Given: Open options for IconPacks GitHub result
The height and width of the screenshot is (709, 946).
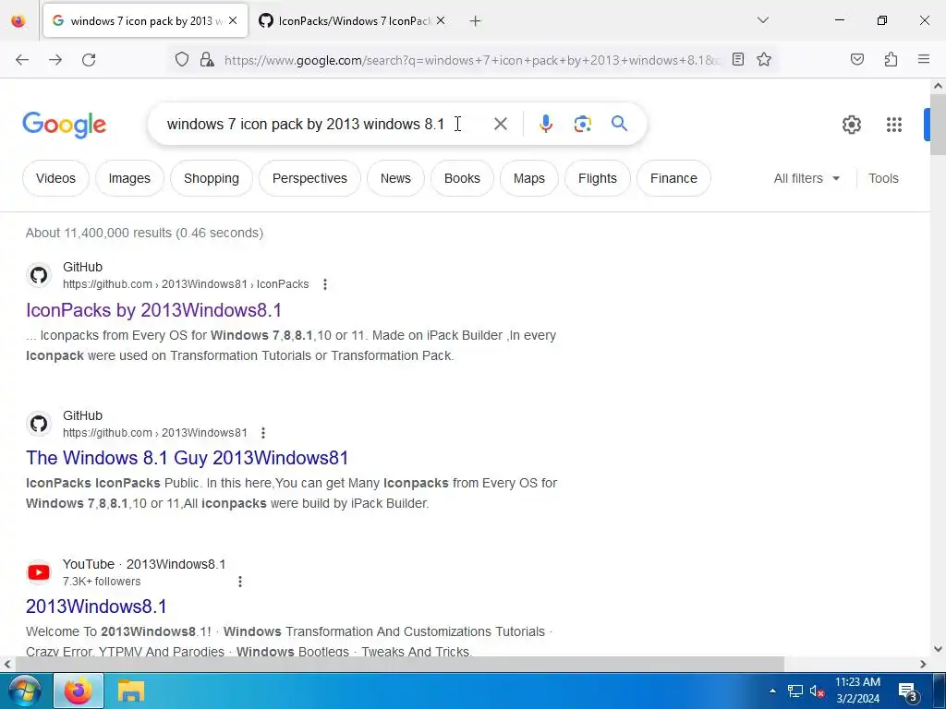Looking at the screenshot, I should click(325, 284).
